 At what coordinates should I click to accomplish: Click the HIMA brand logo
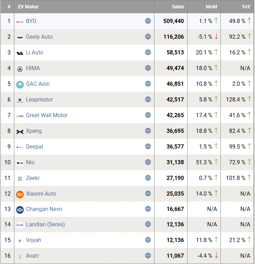coord(20,68)
